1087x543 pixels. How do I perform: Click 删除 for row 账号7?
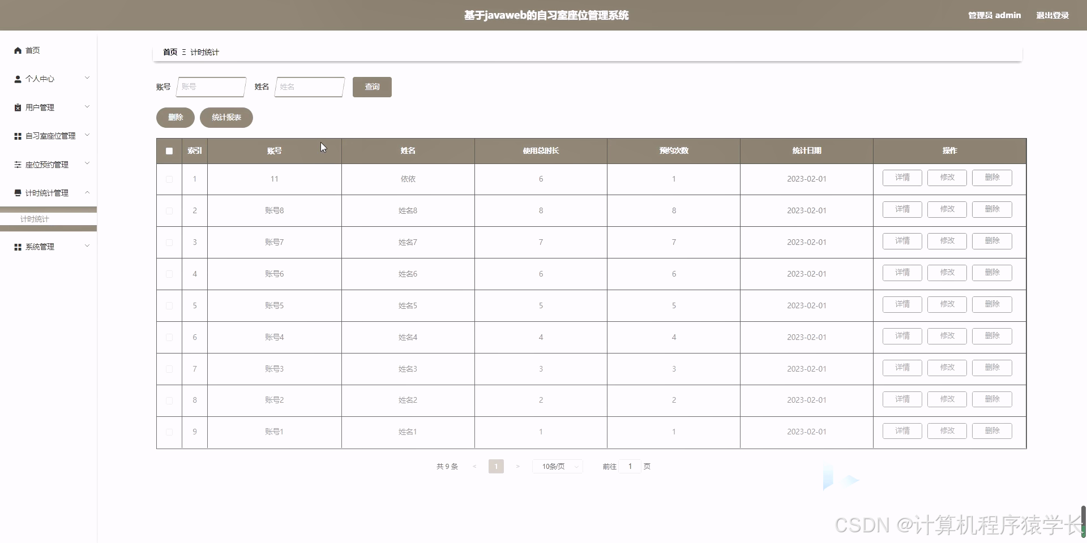click(992, 241)
